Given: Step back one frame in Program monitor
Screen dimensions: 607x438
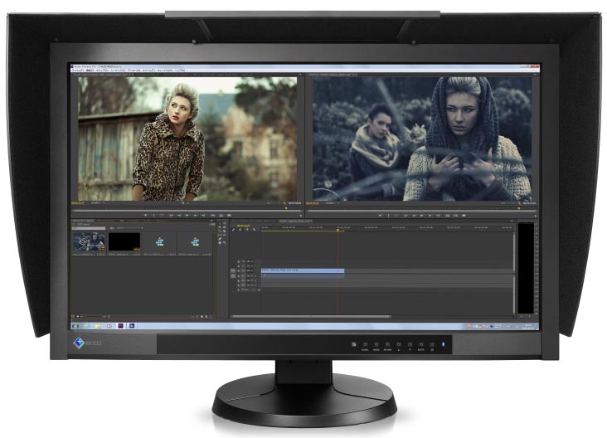Looking at the screenshot, I should pos(414,216).
